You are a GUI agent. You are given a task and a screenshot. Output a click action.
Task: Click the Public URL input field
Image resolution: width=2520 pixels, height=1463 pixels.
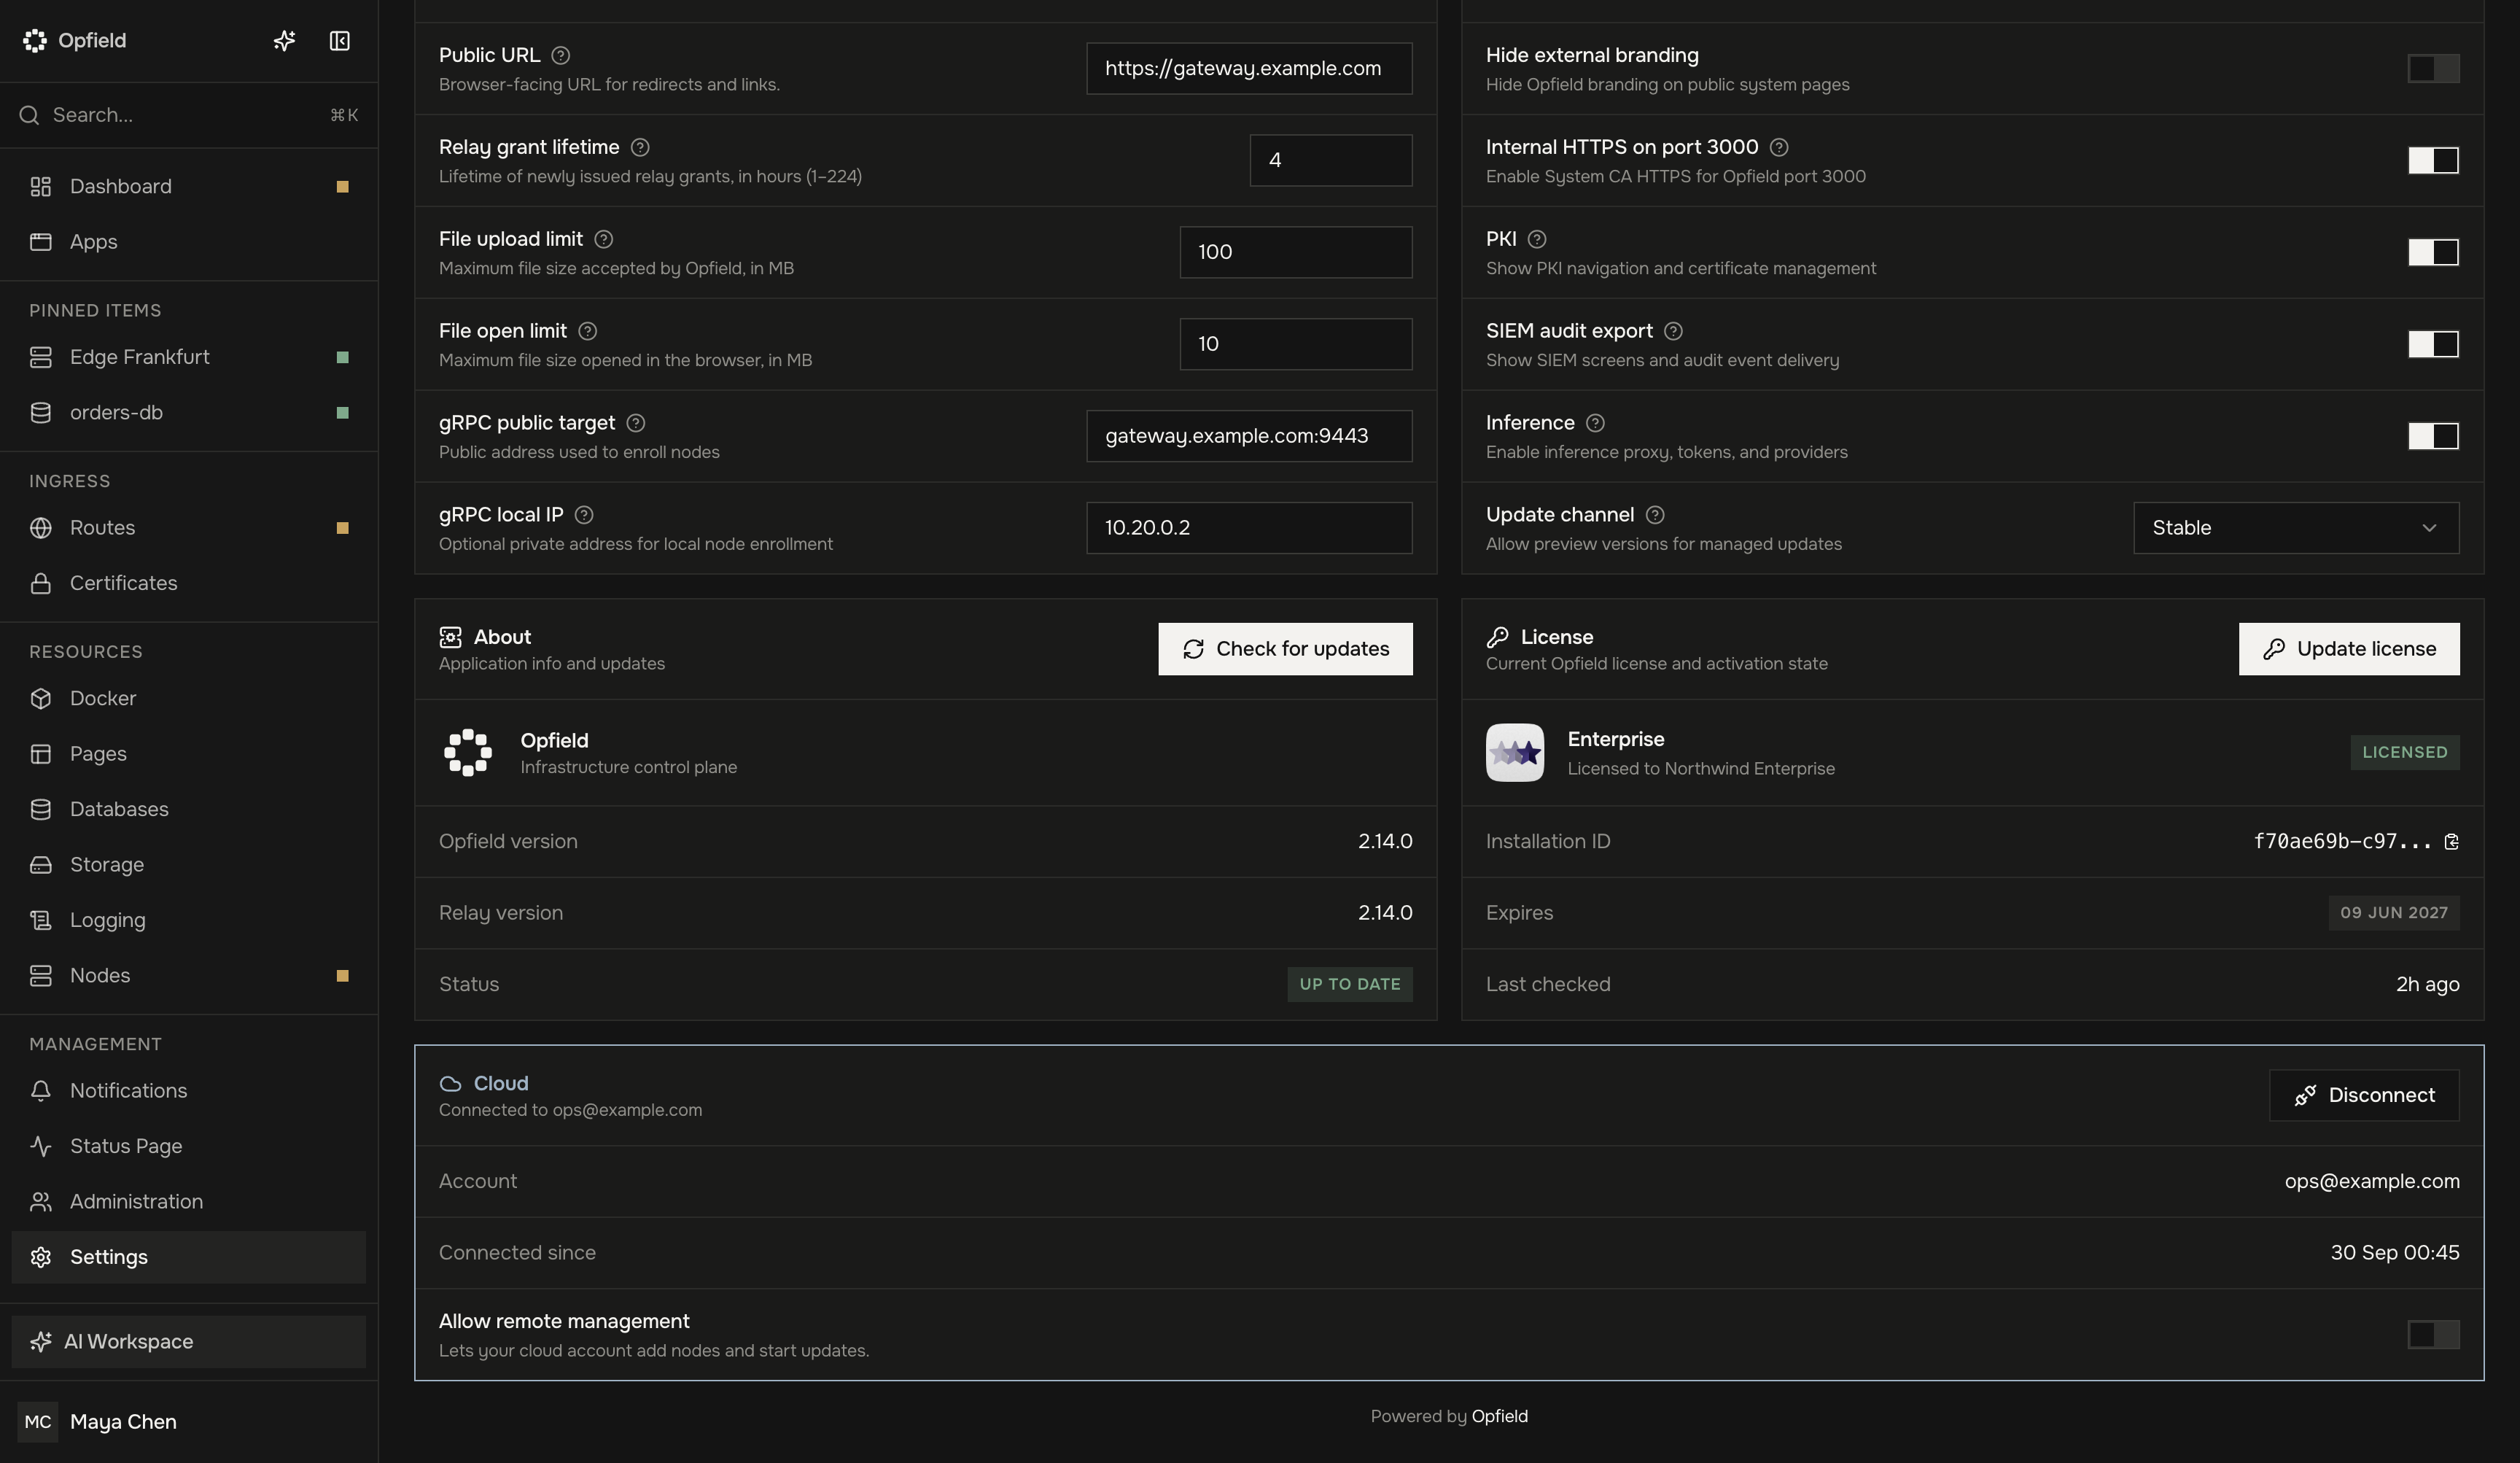tap(1249, 69)
